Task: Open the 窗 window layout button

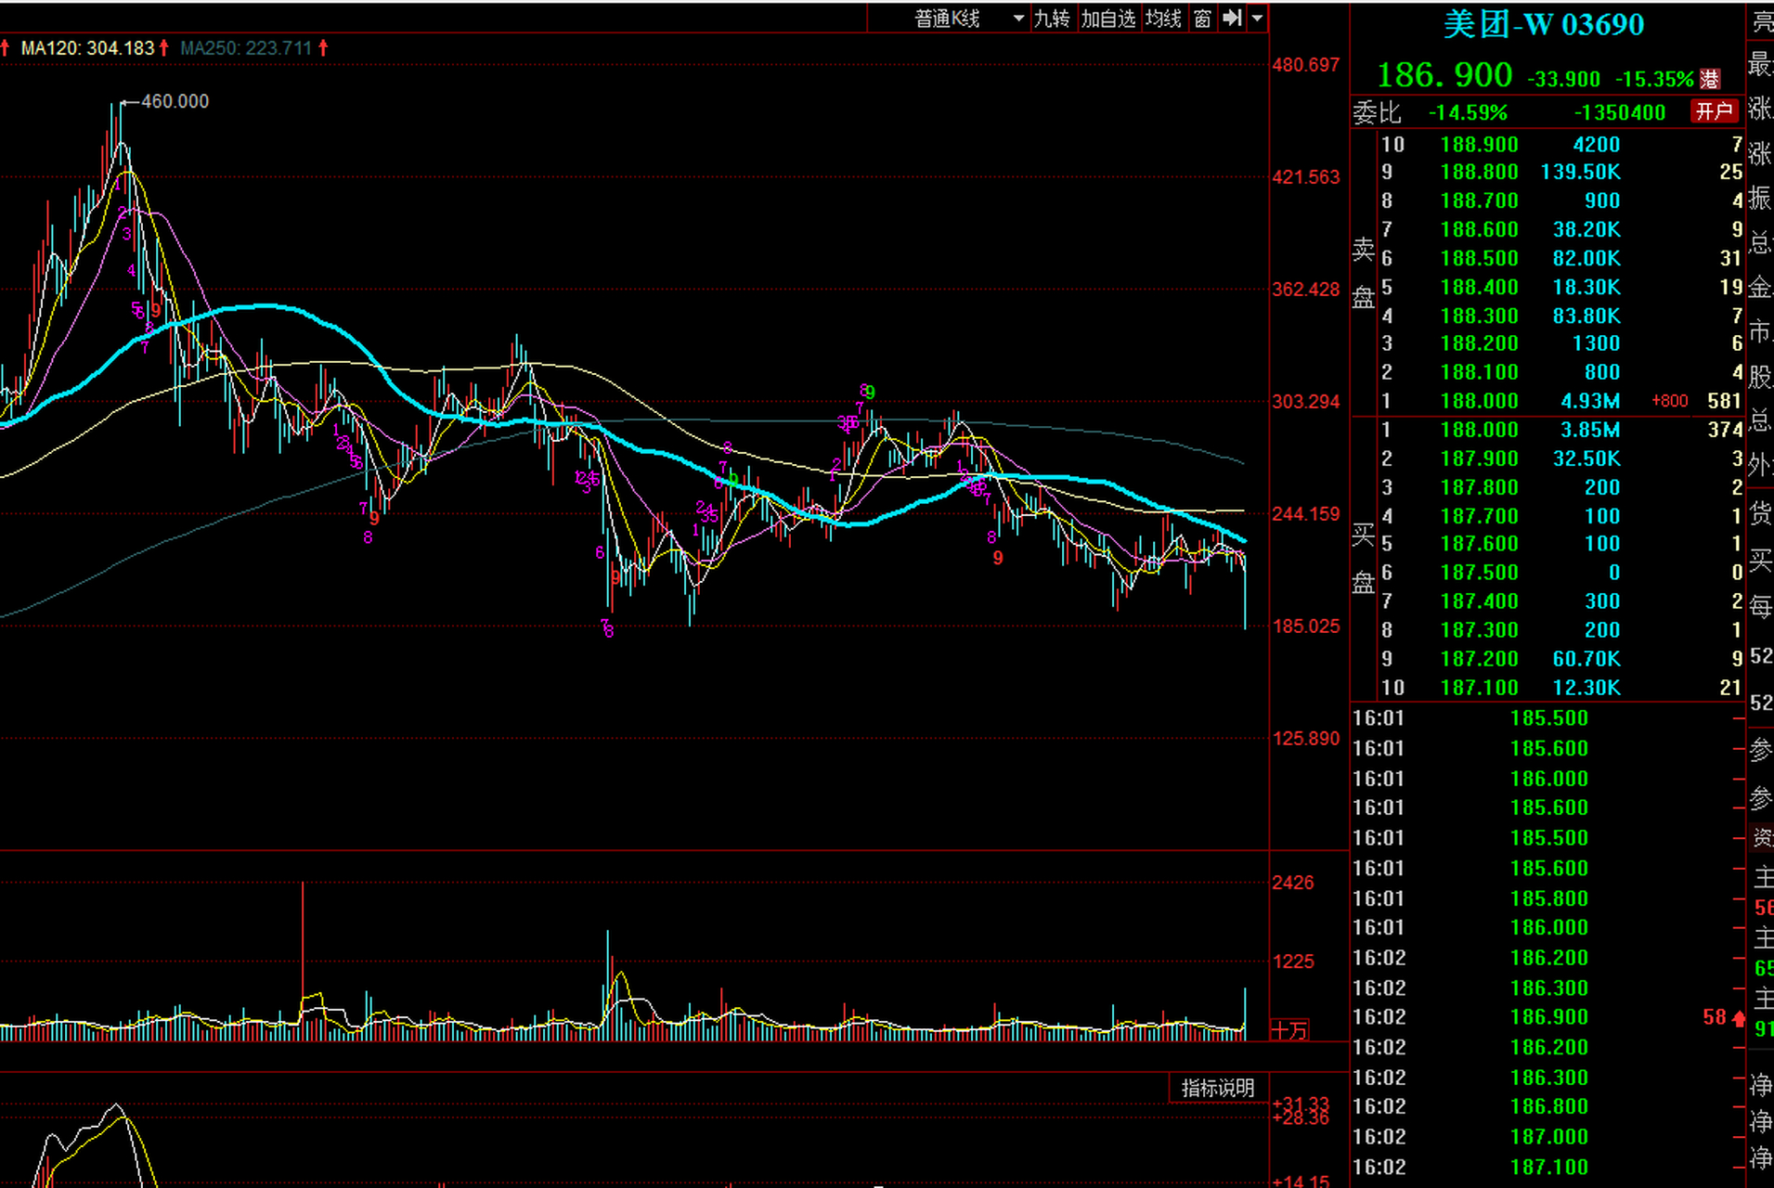Action: pyautogui.click(x=1202, y=19)
